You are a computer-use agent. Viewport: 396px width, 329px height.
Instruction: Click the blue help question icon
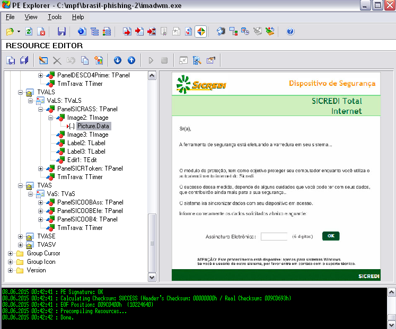click(290, 32)
